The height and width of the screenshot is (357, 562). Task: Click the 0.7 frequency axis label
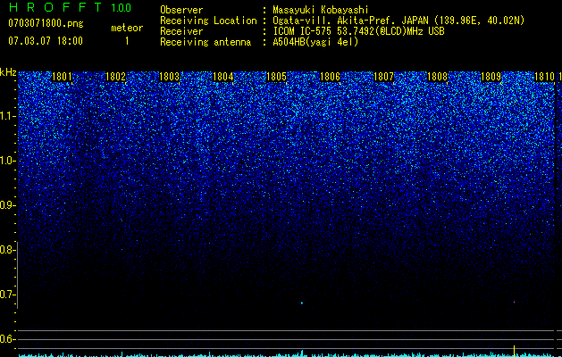click(7, 295)
